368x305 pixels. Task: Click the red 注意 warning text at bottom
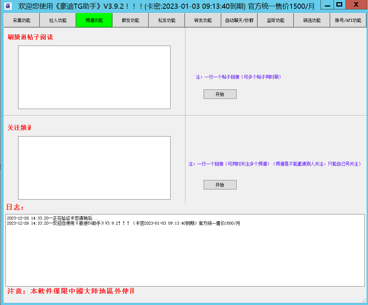(x=71, y=291)
